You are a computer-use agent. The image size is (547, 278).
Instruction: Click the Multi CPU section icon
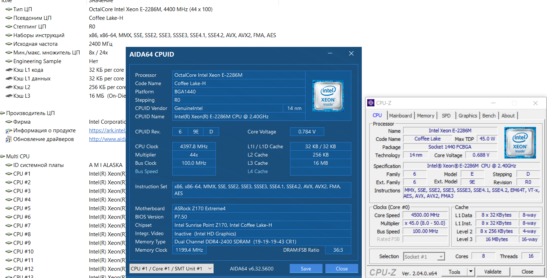click(x=3, y=156)
